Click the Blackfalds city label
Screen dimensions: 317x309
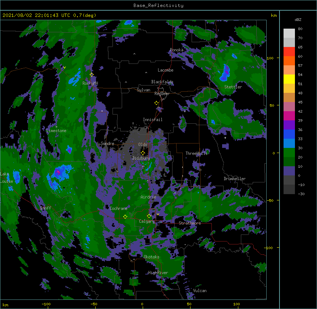click(162, 82)
